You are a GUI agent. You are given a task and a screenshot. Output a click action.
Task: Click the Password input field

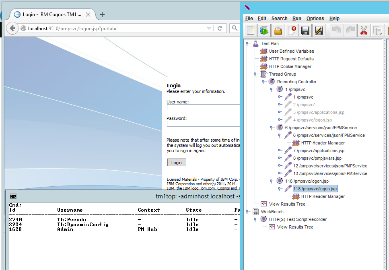pyautogui.click(x=203, y=124)
